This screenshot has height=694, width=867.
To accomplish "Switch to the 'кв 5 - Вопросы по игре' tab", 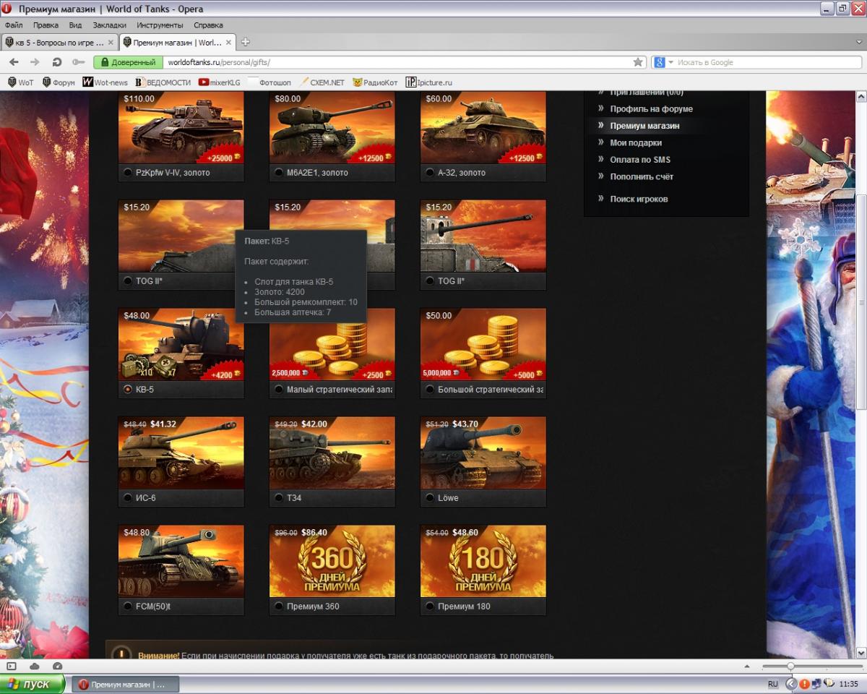I will point(59,43).
